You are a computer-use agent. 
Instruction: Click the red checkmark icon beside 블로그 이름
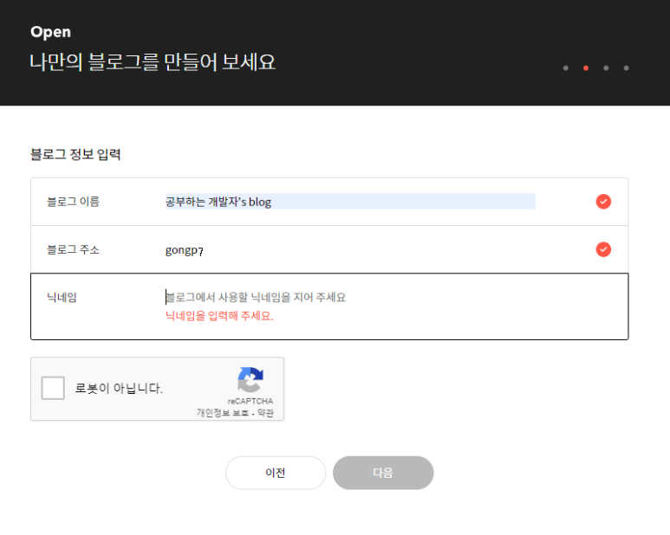pos(603,202)
